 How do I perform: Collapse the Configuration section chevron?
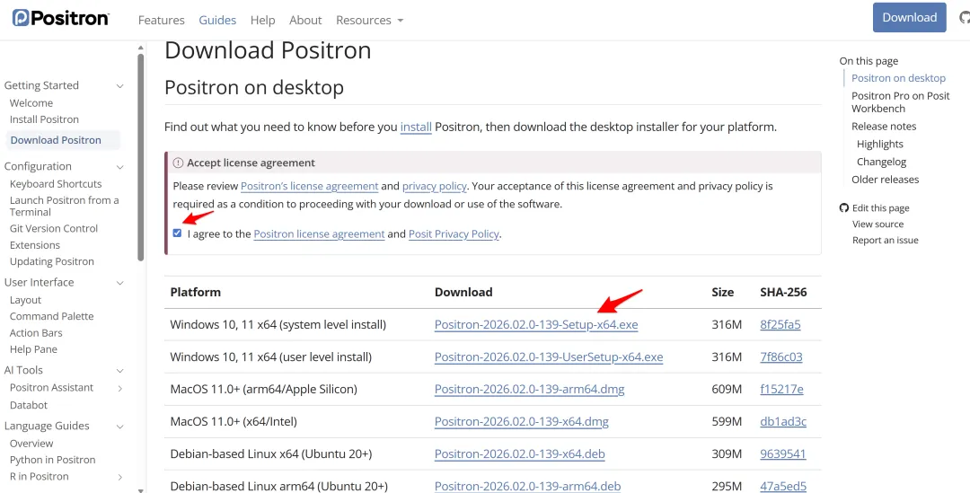pyautogui.click(x=120, y=167)
